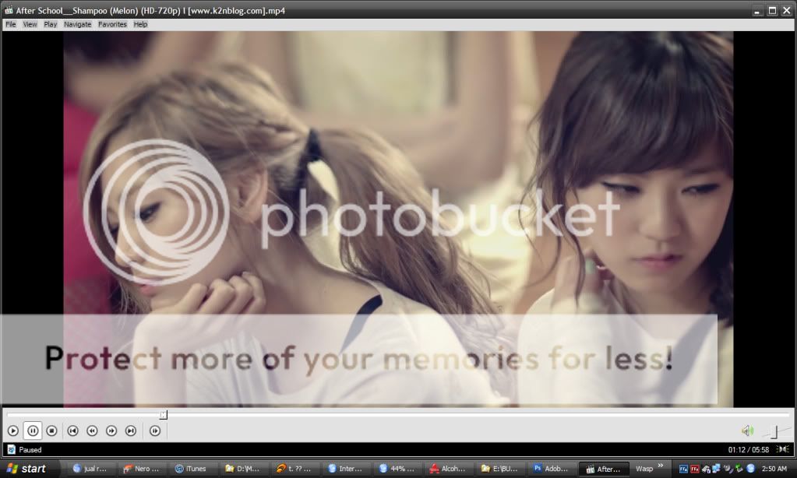Increase playback speed with fast-forward button
Image resolution: width=797 pixels, height=478 pixels.
tap(111, 431)
